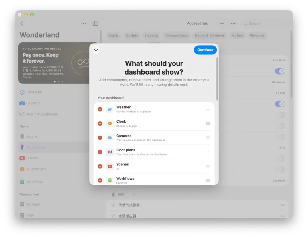
Task: Remove the Weather component from the dashboard
Action: click(100, 109)
